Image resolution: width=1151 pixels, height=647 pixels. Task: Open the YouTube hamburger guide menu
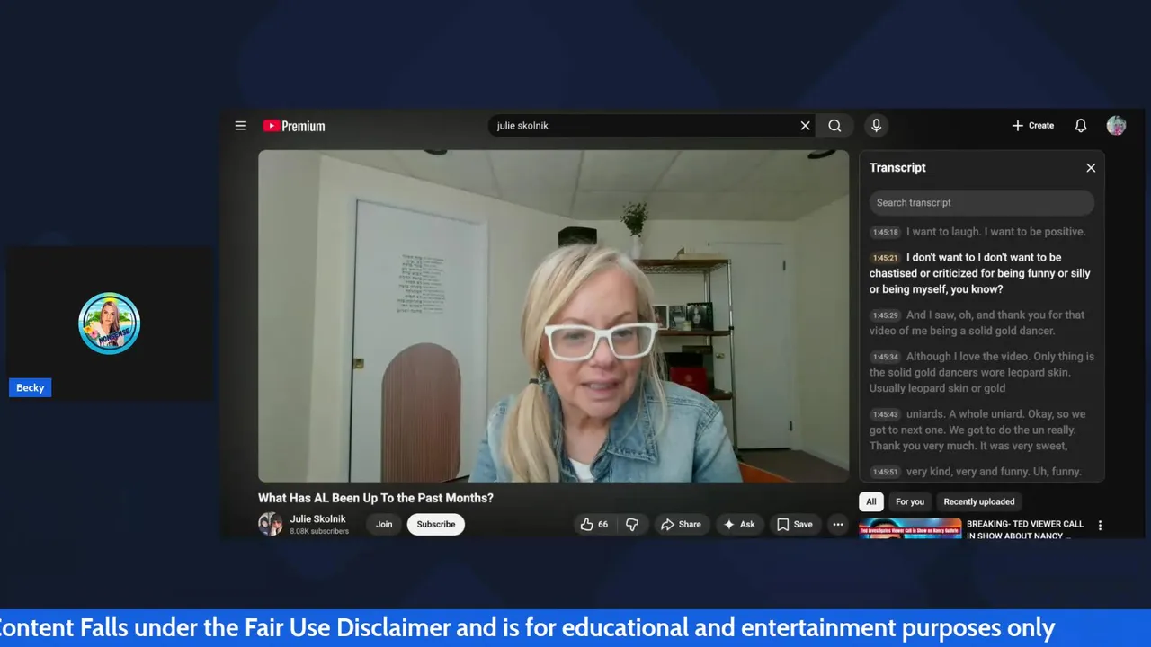[240, 126]
